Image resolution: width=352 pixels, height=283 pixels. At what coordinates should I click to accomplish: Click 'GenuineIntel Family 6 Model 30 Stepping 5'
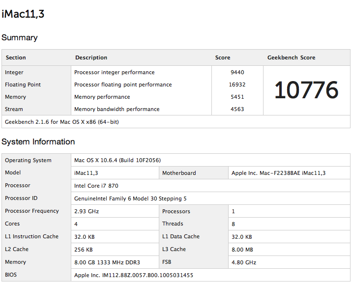pos(130,198)
